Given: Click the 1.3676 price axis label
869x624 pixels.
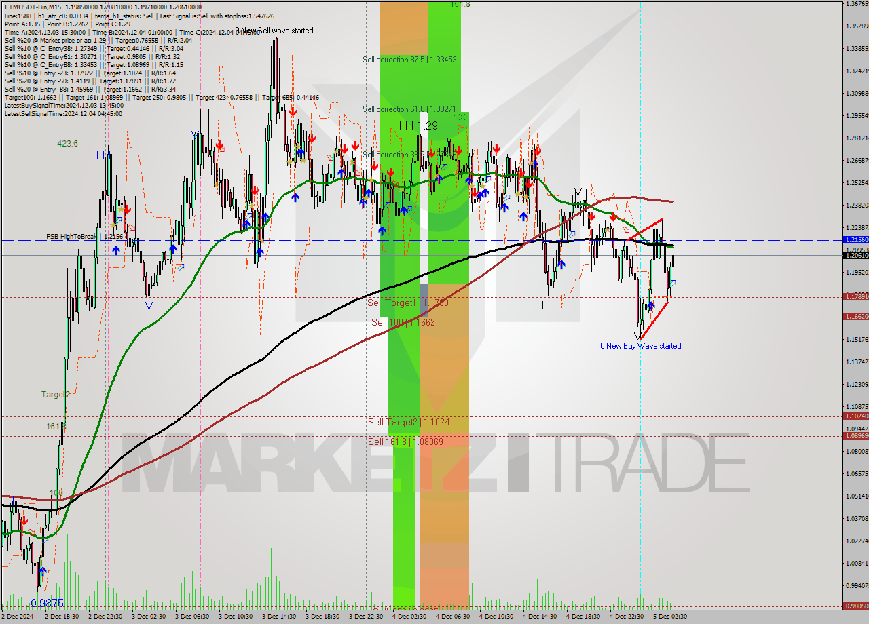Looking at the screenshot, I should pyautogui.click(x=857, y=4).
